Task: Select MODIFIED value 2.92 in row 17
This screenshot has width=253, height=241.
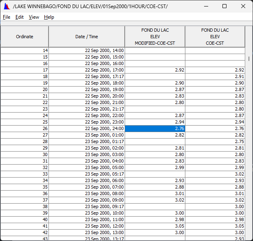Action: point(155,70)
